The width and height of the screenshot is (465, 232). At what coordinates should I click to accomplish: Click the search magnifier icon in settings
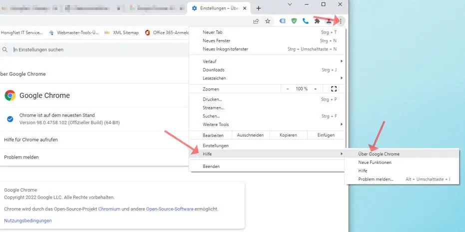pyautogui.click(x=5, y=49)
